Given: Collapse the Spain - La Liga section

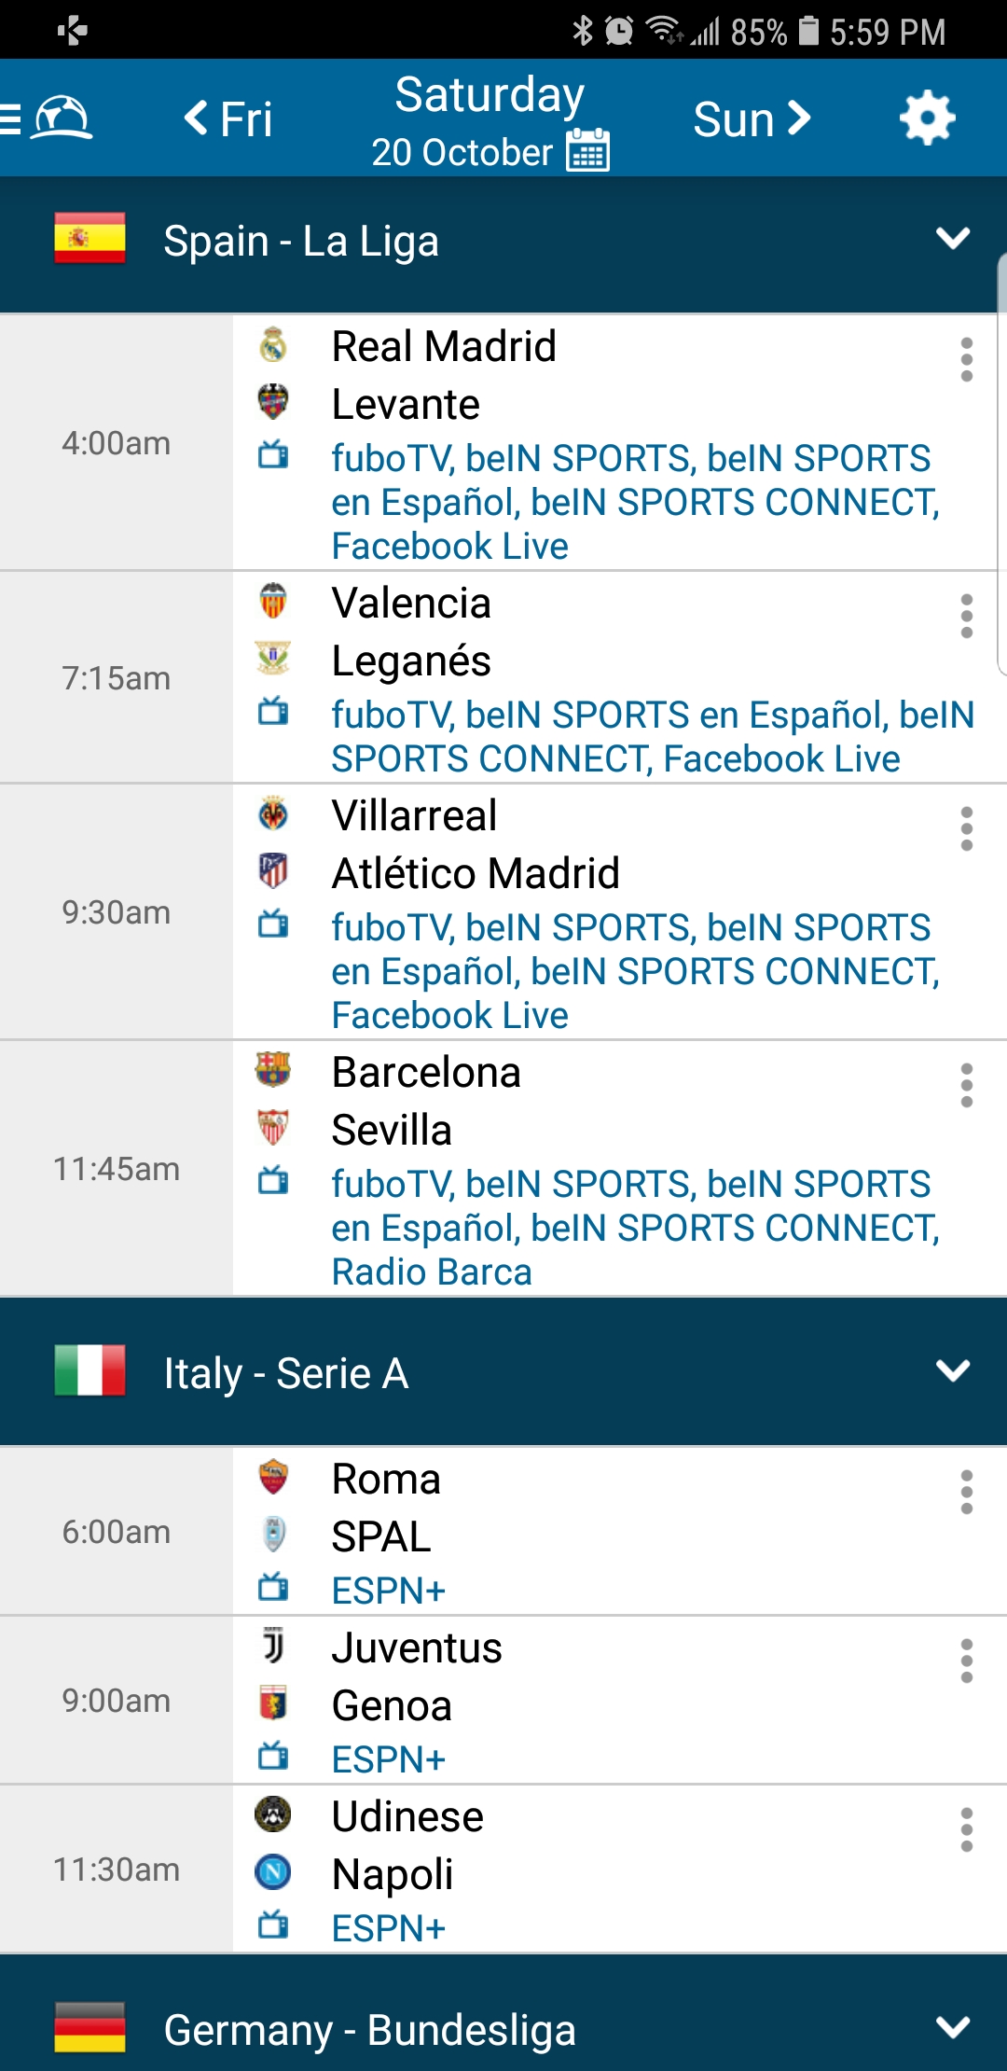Looking at the screenshot, I should (952, 239).
